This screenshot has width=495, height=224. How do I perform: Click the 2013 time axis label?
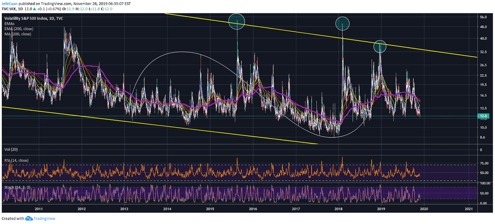[x=124, y=209]
